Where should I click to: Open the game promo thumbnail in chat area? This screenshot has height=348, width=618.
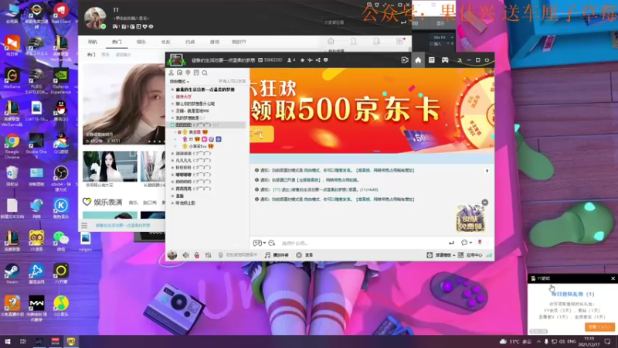[x=470, y=218]
